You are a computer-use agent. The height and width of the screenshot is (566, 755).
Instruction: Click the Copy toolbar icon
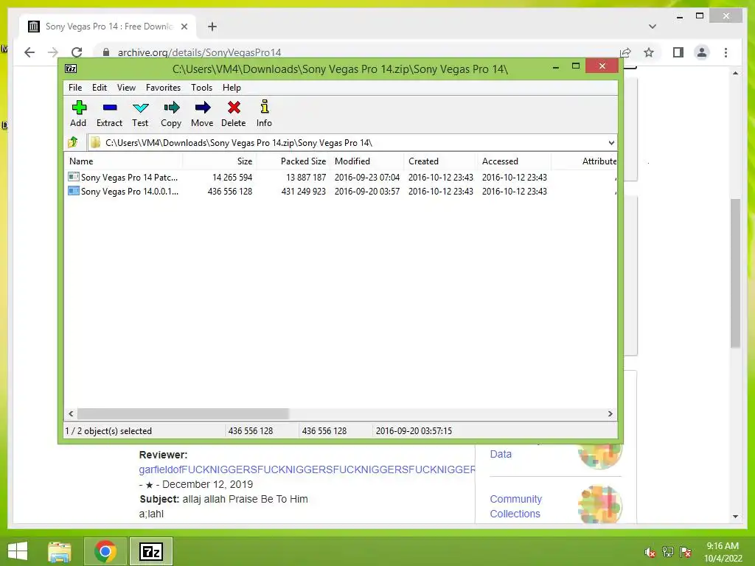pos(171,108)
